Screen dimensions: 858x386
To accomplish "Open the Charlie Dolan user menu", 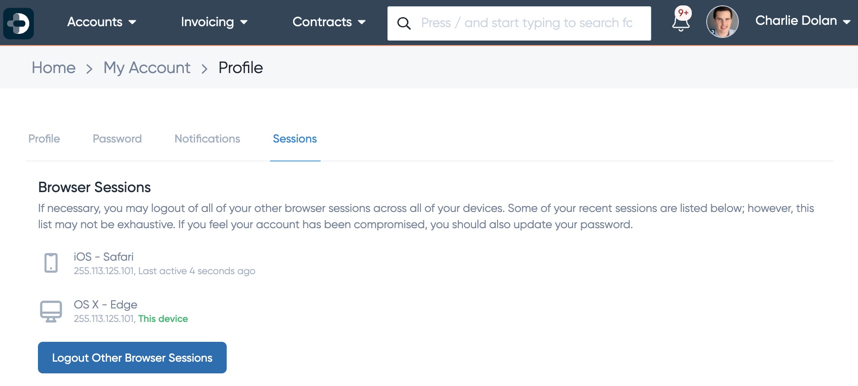I will (803, 21).
